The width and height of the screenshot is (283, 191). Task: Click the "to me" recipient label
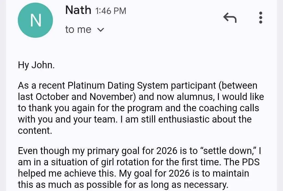[x=78, y=30]
